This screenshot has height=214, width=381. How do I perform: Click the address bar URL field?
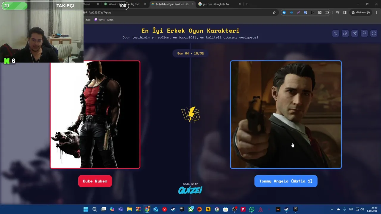pyautogui.click(x=179, y=12)
